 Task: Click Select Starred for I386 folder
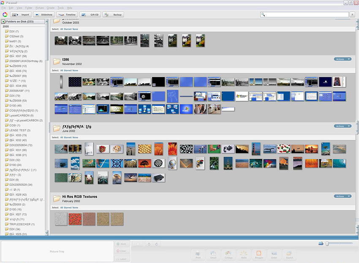tap(68, 70)
